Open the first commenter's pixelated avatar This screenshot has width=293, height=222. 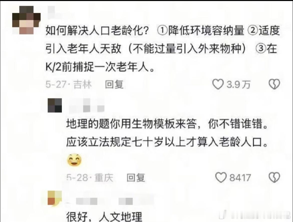(x=26, y=20)
